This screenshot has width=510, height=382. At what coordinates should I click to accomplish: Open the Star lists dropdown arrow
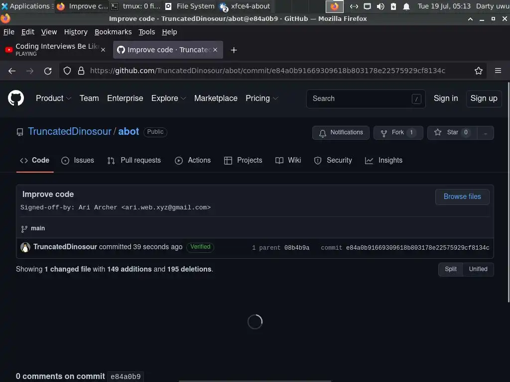tap(485, 133)
